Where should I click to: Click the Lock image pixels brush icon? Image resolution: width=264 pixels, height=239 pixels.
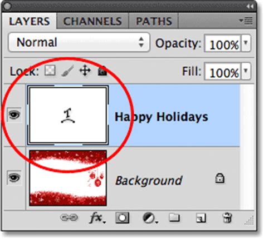click(x=67, y=71)
